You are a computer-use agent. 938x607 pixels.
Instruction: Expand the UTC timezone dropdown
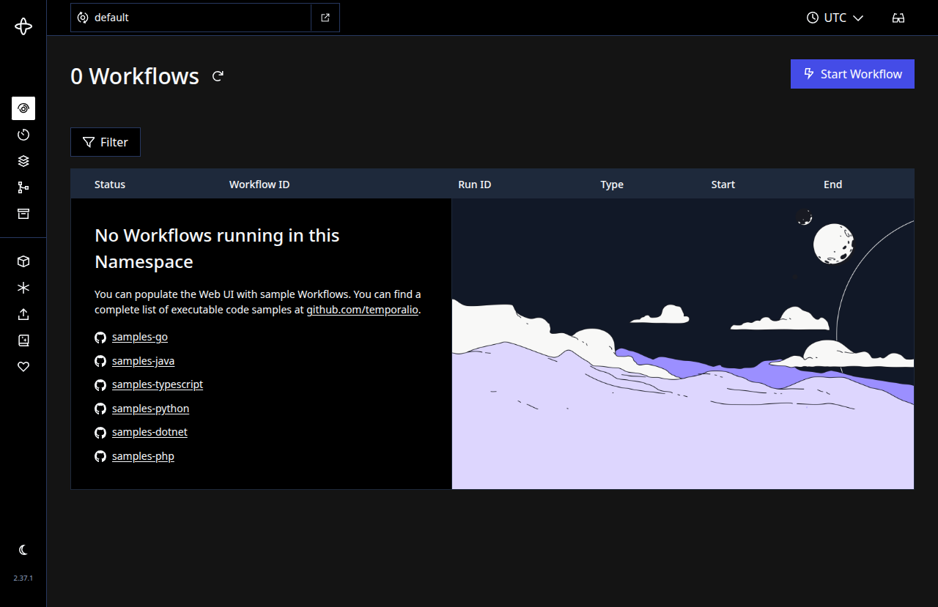click(x=835, y=18)
